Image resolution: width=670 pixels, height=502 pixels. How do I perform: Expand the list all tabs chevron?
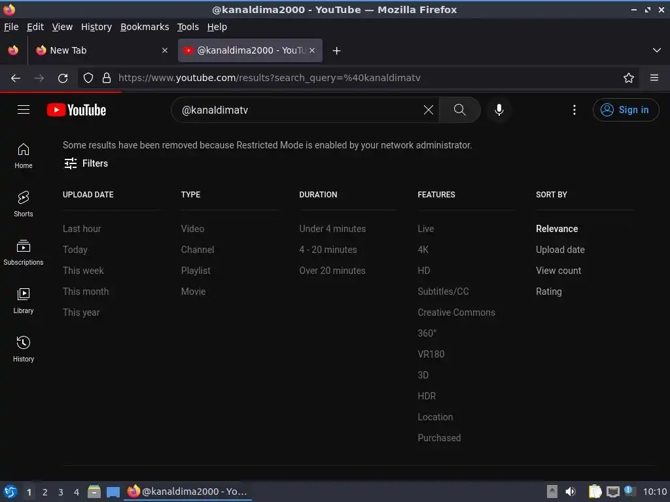(x=657, y=50)
